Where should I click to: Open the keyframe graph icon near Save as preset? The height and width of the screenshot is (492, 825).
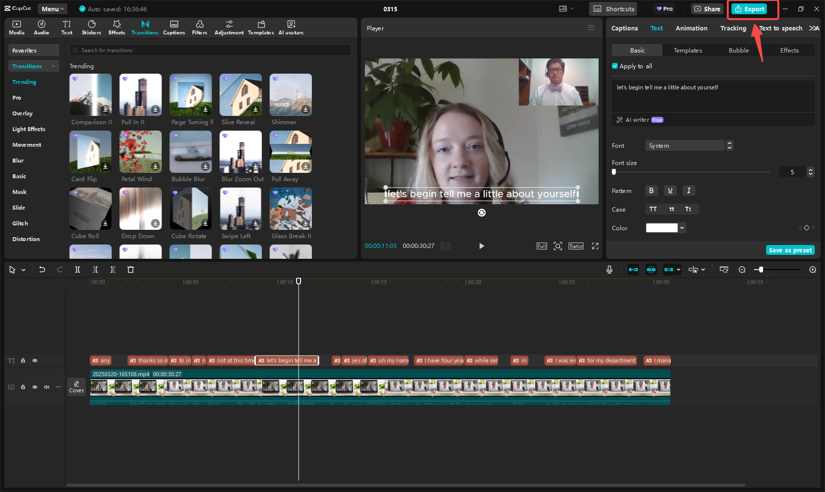[x=806, y=227]
